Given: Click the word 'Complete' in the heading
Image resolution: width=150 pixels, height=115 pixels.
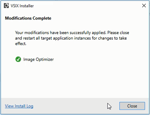Looking at the screenshot, I should (x=42, y=18).
